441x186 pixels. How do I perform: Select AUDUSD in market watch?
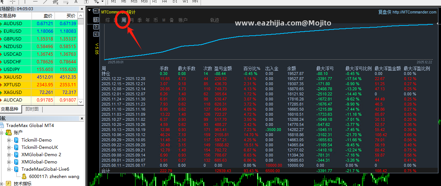coord(39,23)
